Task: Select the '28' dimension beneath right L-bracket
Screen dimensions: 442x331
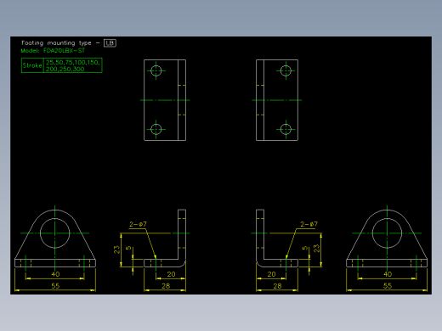Action: tap(277, 286)
